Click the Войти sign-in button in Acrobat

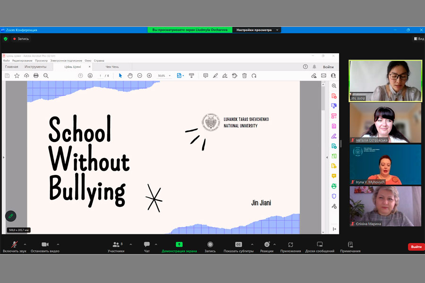[x=328, y=67]
